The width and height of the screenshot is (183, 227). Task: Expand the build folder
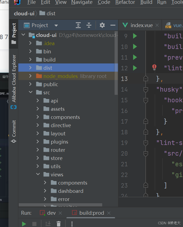coord(30,60)
